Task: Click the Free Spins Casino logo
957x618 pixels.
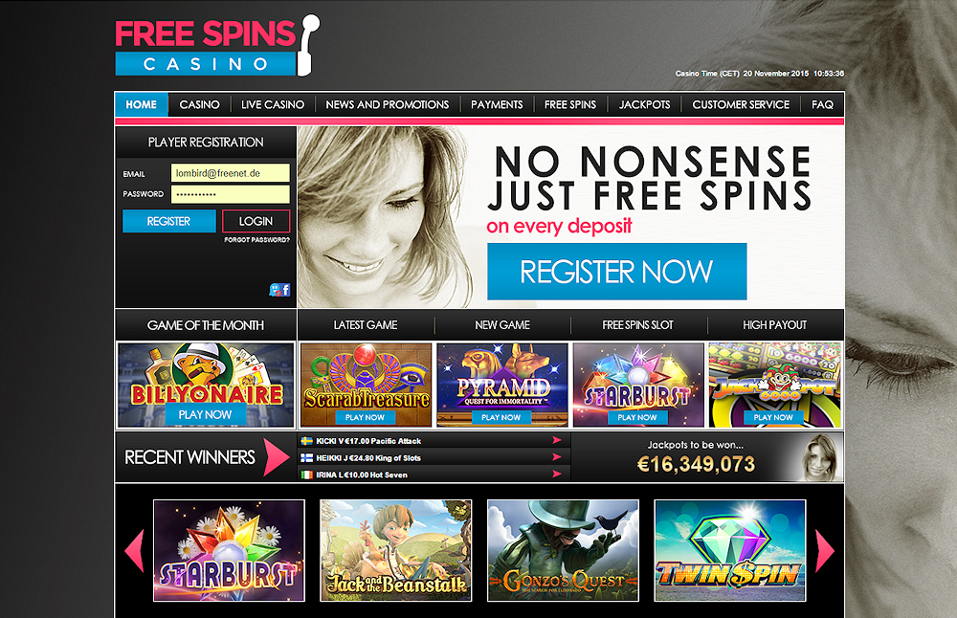Action: point(216,46)
